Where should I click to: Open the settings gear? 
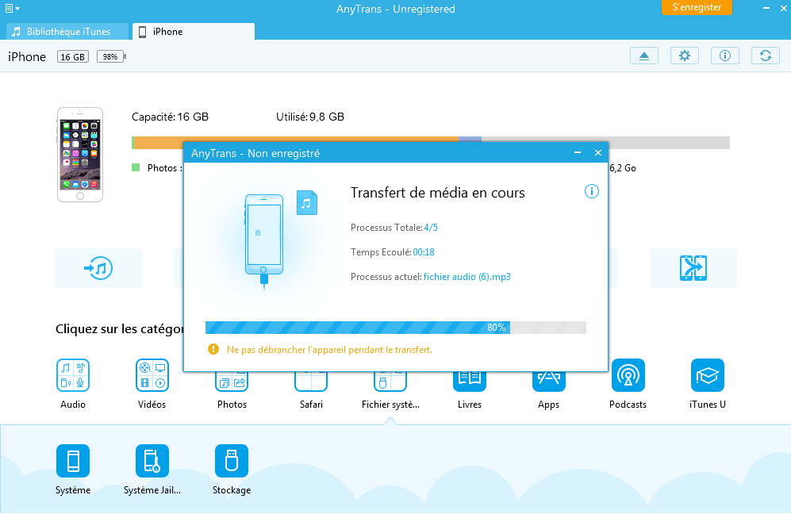point(685,56)
